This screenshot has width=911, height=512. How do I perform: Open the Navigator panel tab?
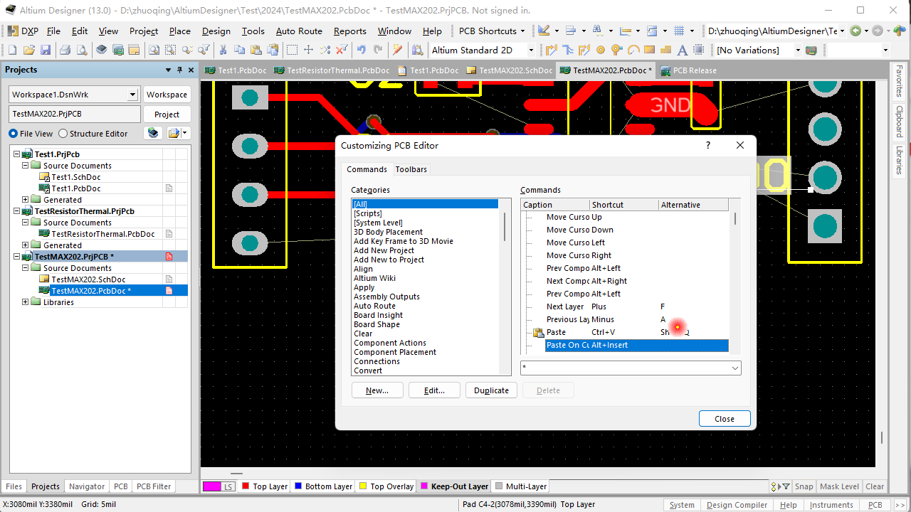(87, 486)
